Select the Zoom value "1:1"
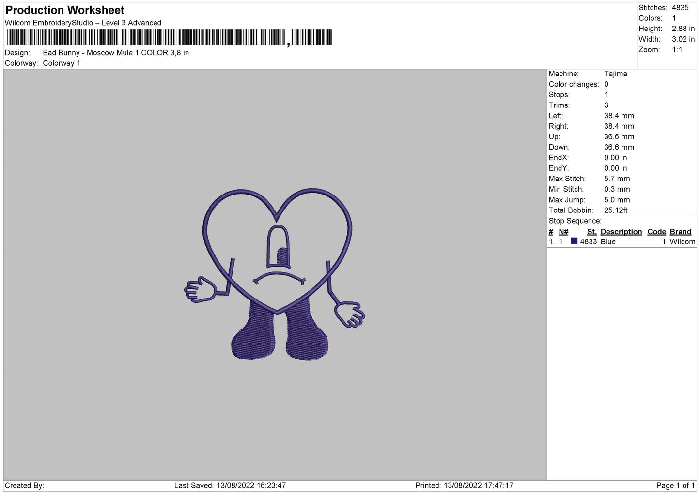 coord(677,50)
